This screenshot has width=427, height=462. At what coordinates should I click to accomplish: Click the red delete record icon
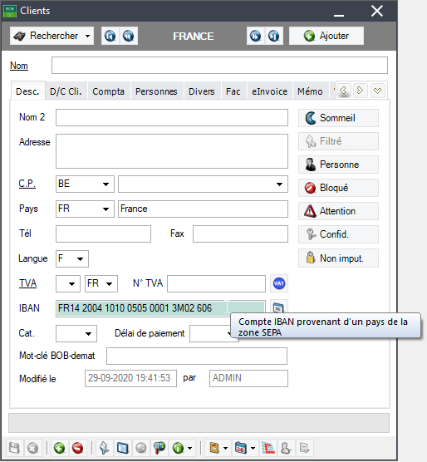click(x=77, y=448)
